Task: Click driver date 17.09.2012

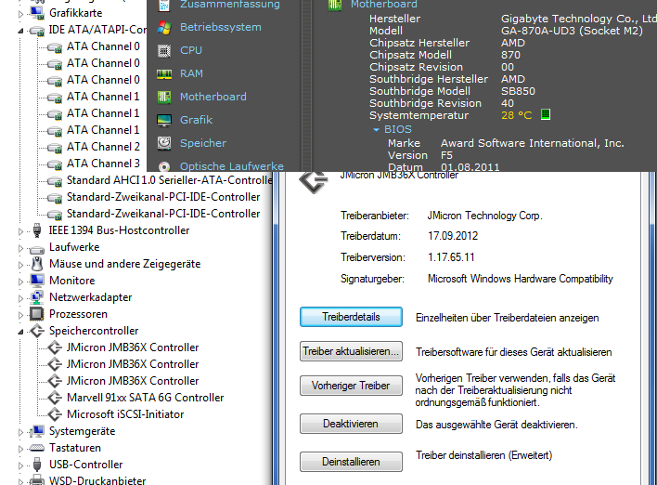Action: coord(453,236)
